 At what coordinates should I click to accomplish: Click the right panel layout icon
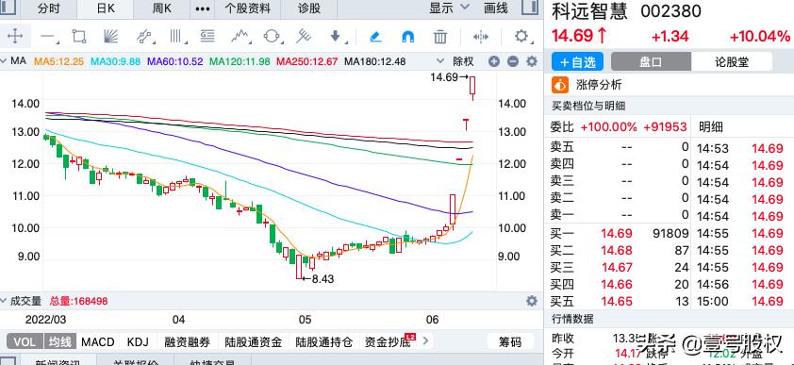(x=529, y=8)
